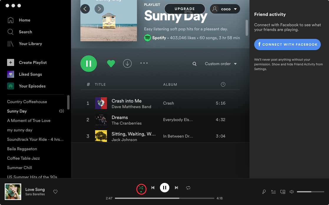Screen dimensions: 329x205
Task: Sort by the duration clock icon
Action: click(x=223, y=84)
